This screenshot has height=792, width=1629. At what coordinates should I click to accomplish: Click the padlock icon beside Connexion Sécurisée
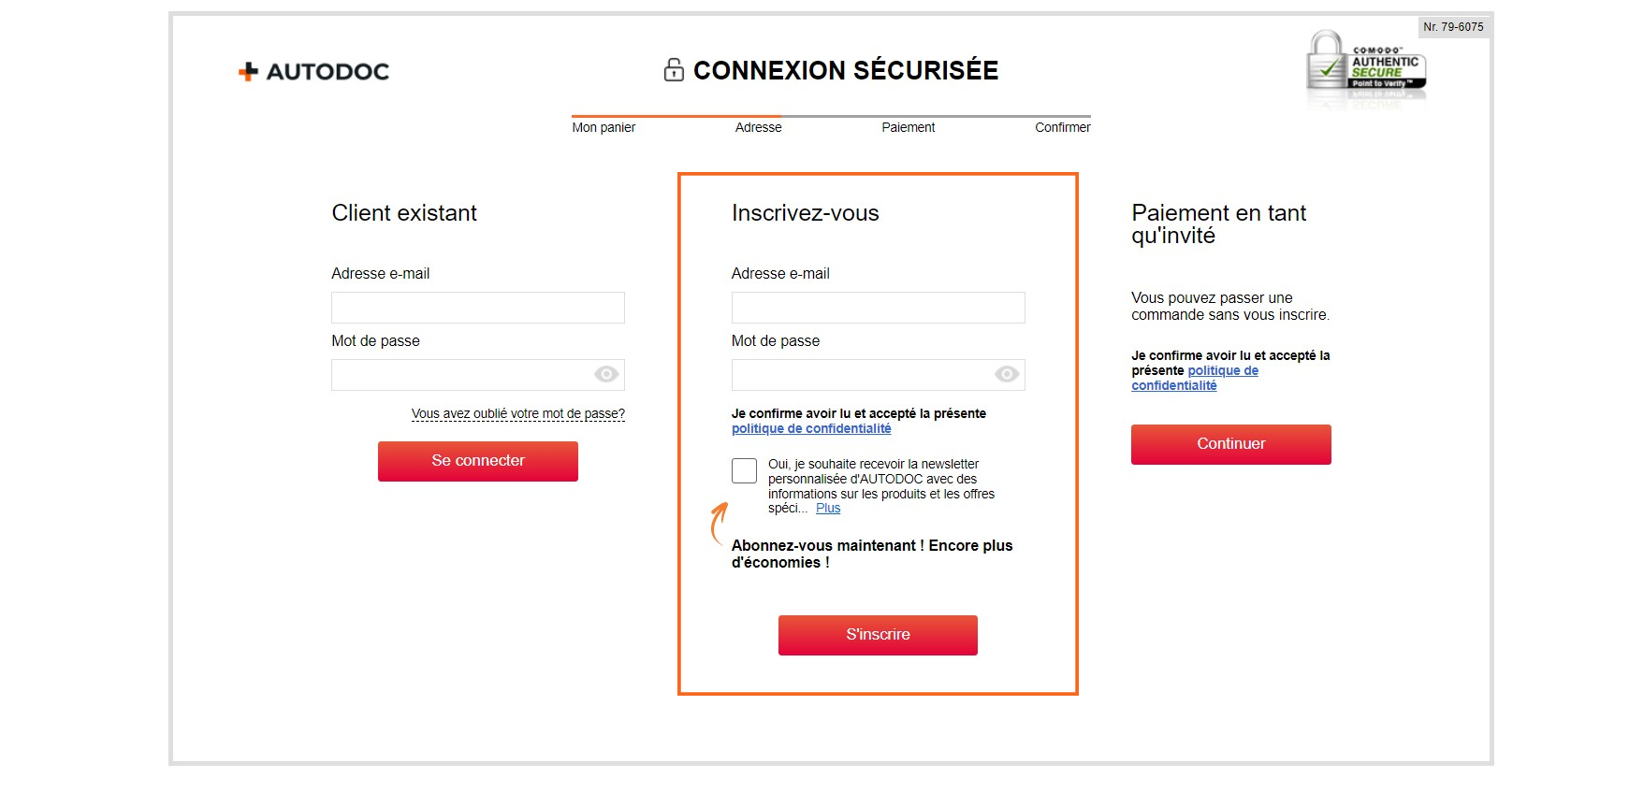(x=674, y=70)
